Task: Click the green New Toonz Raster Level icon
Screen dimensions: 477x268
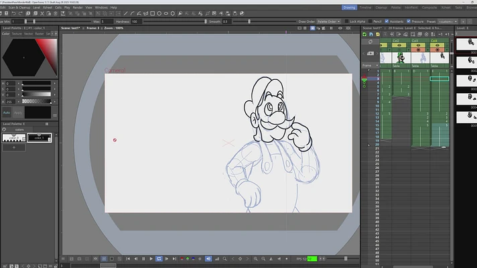Action: click(364, 34)
